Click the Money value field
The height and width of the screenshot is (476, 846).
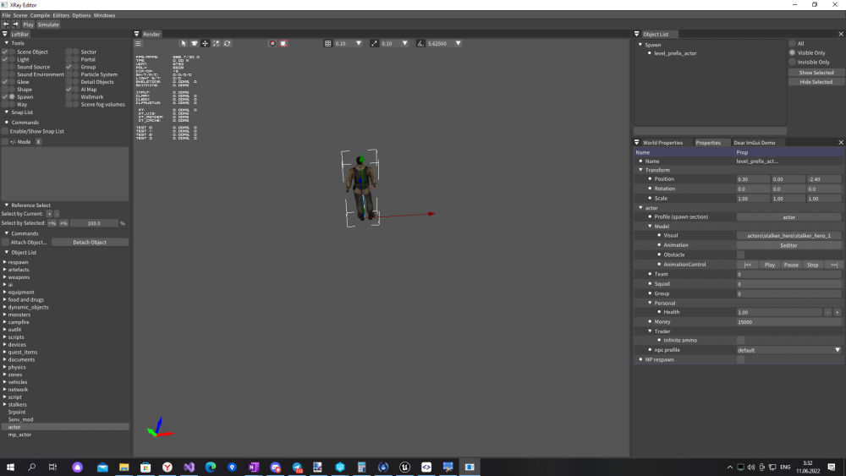click(788, 322)
